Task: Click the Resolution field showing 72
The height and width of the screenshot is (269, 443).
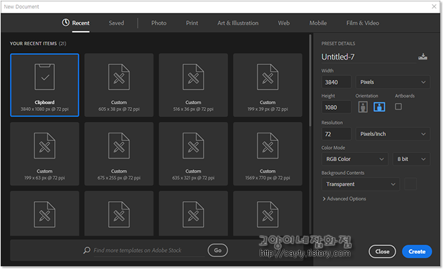Action: coord(336,134)
